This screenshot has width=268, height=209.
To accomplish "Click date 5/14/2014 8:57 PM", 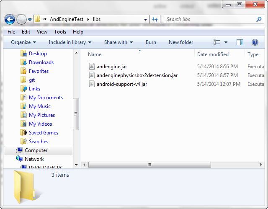I will pyautogui.click(x=217, y=75).
